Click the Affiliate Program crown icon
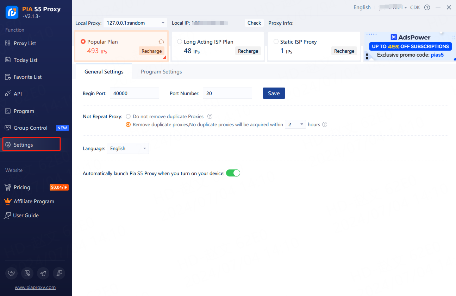Viewport: 456px width, 296px height. (8, 201)
